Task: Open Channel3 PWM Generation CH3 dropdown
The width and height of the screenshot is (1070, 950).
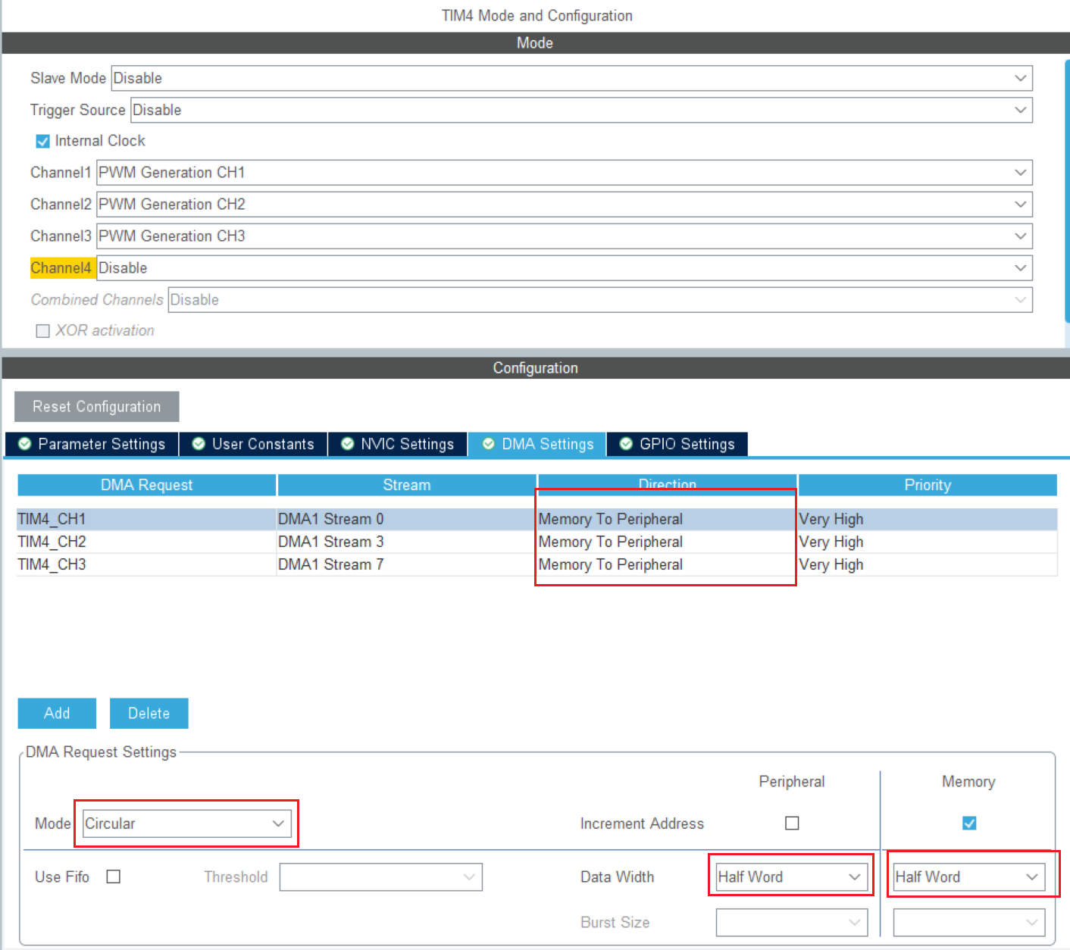Action: [x=565, y=236]
